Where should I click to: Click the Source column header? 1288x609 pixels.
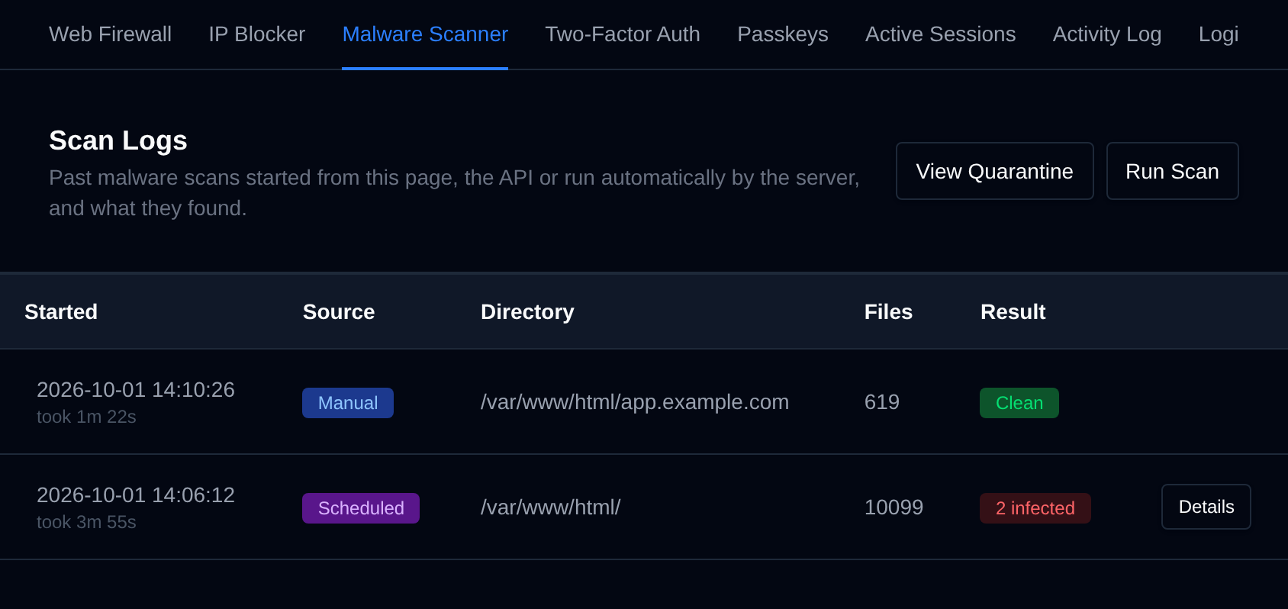[x=339, y=311]
